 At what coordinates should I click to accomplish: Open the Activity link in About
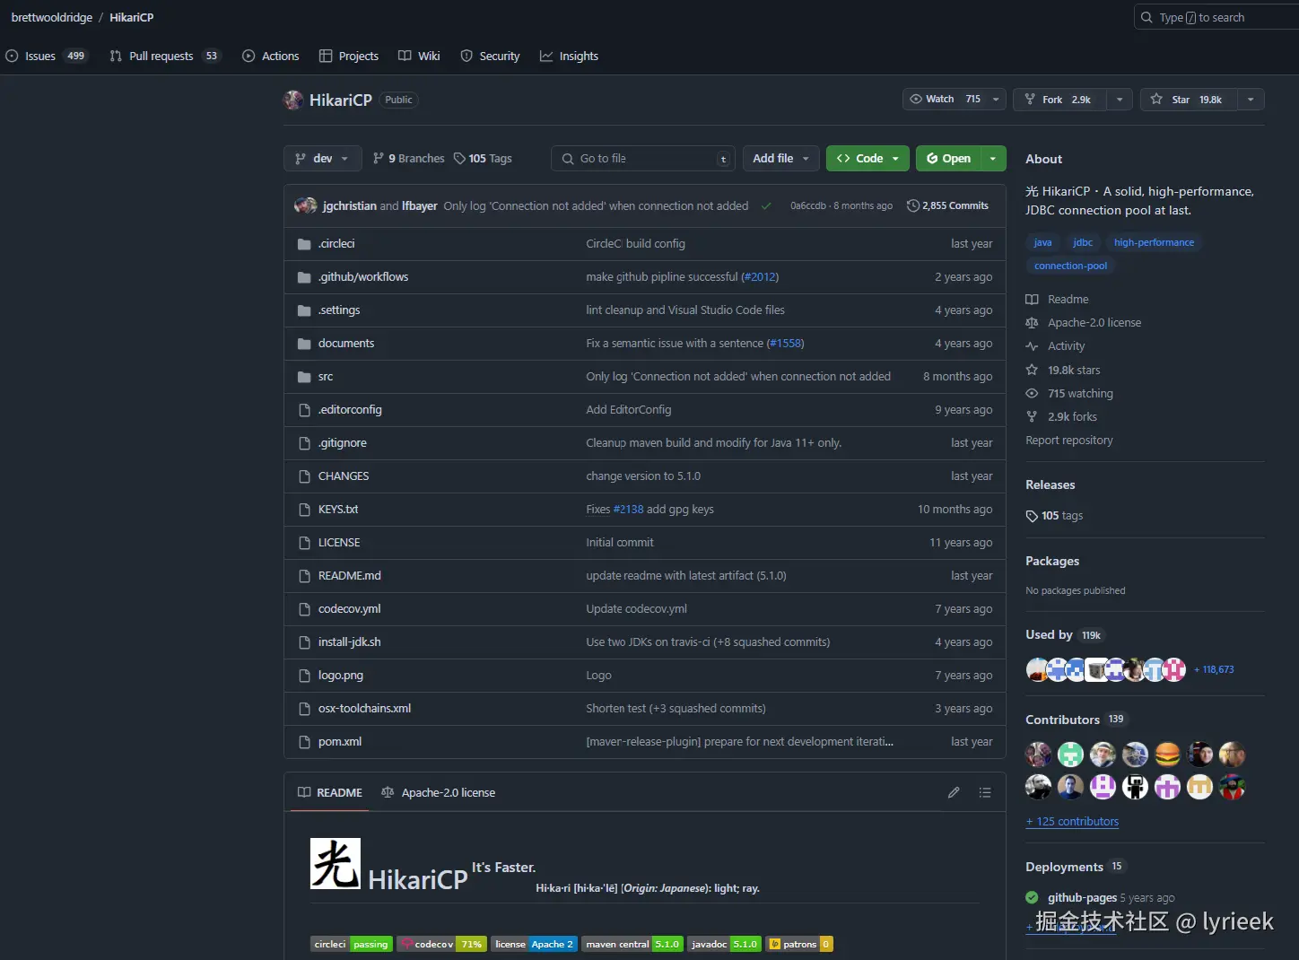tap(1066, 346)
